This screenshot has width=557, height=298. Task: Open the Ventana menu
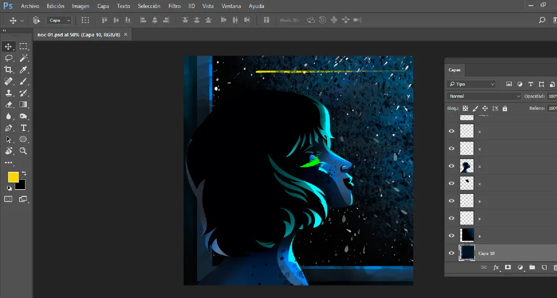231,6
